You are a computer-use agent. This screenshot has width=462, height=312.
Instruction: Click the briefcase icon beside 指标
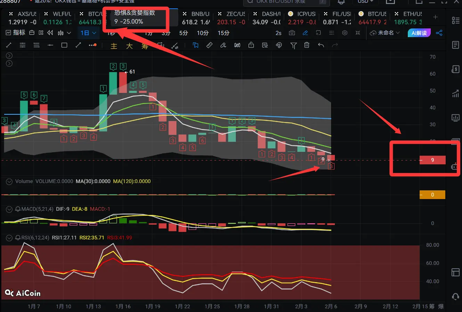point(32,33)
